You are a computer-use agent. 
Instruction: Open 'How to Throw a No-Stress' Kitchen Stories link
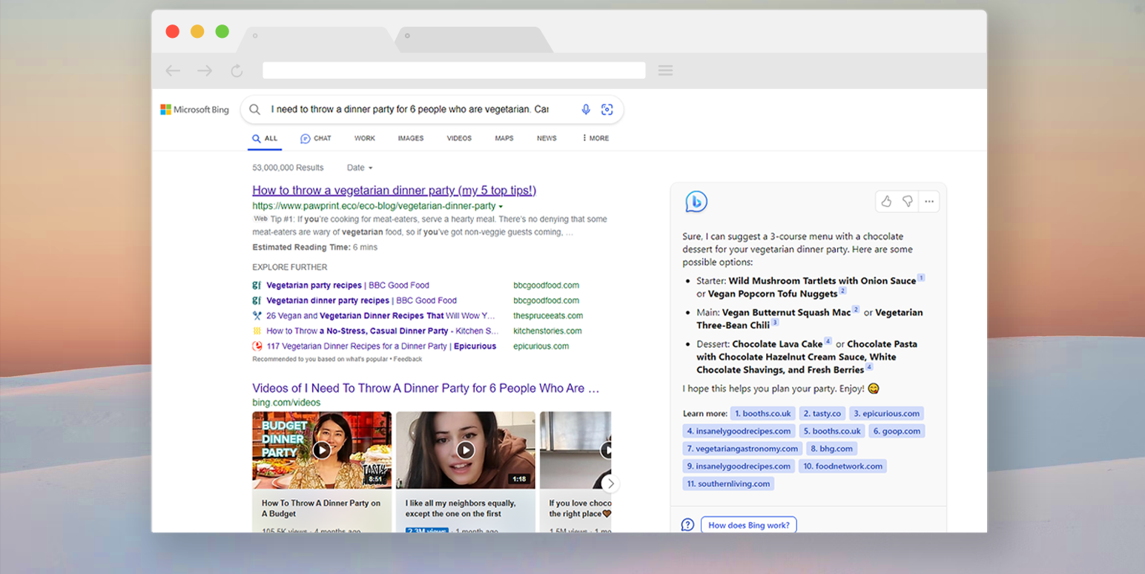point(383,331)
